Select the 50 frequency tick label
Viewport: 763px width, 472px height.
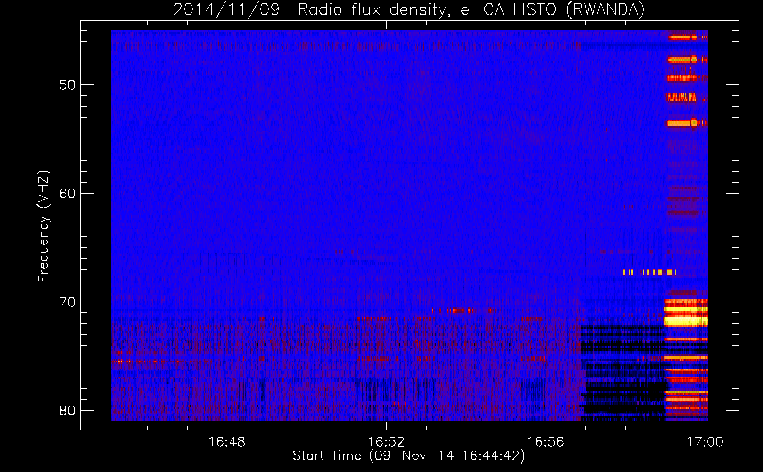67,85
